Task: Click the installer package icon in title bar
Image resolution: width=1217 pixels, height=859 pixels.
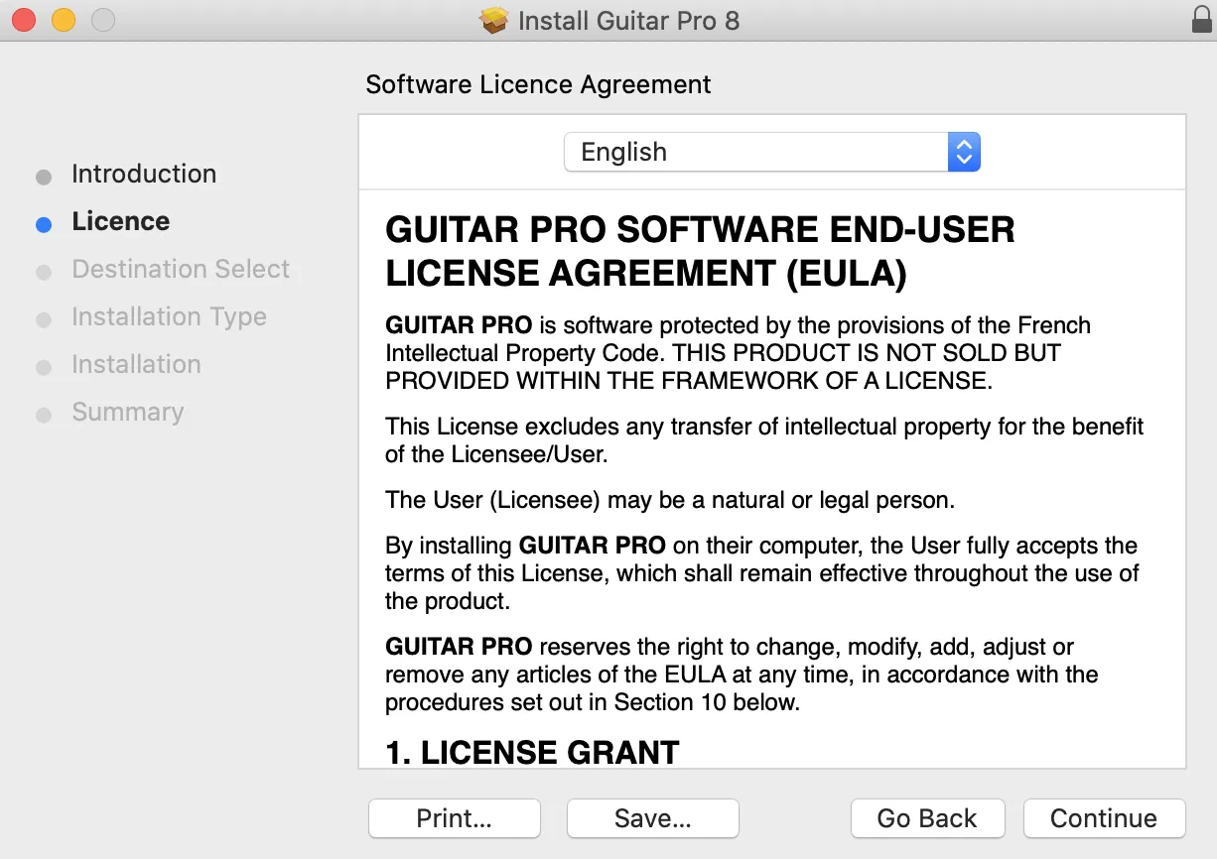Action: click(493, 20)
